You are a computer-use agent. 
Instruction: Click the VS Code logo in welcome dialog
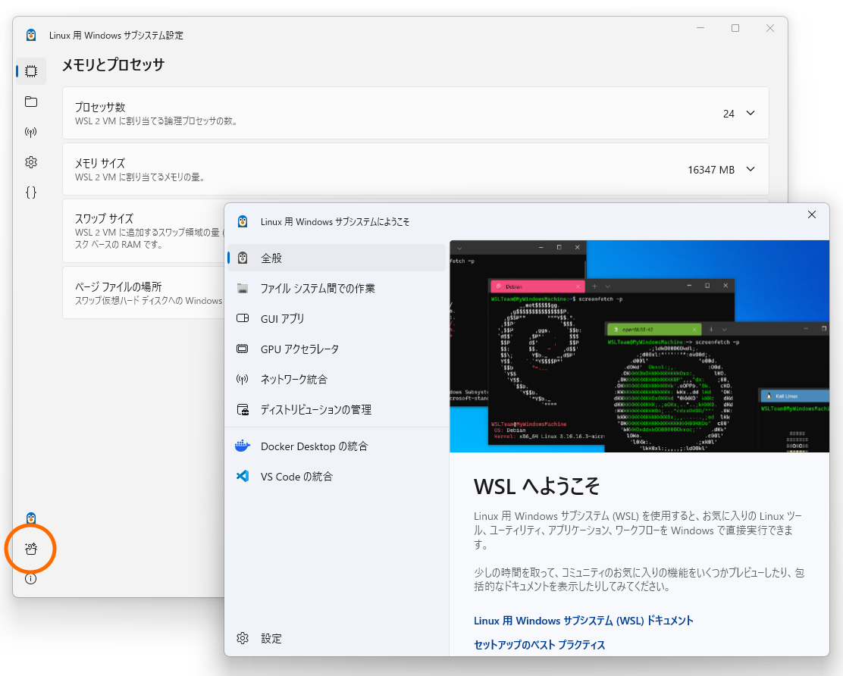tap(243, 476)
